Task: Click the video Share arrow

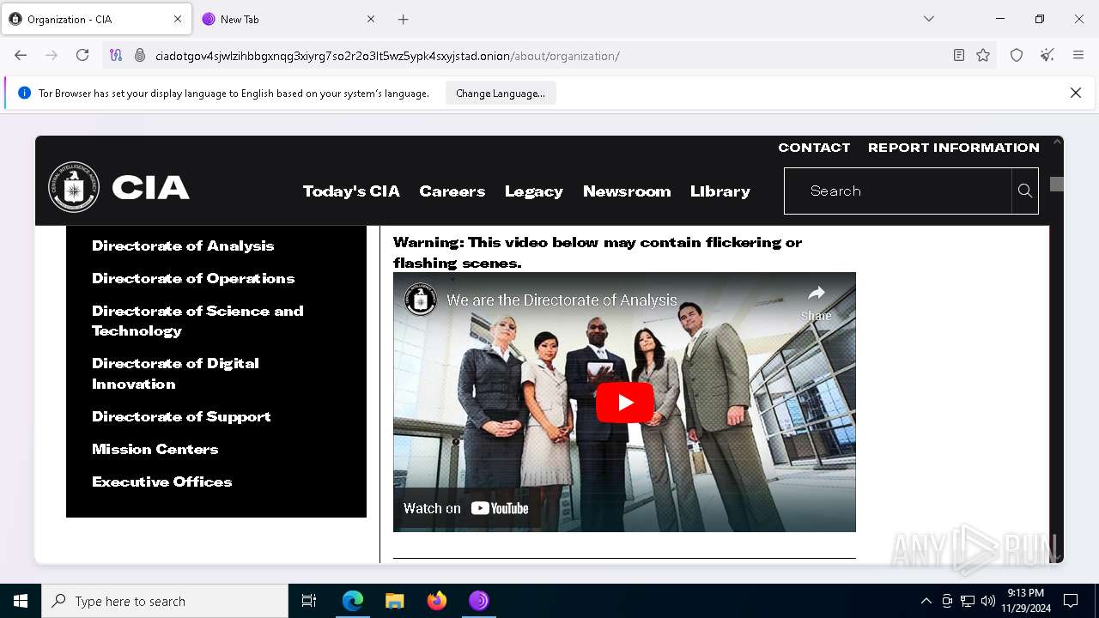Action: (x=816, y=302)
